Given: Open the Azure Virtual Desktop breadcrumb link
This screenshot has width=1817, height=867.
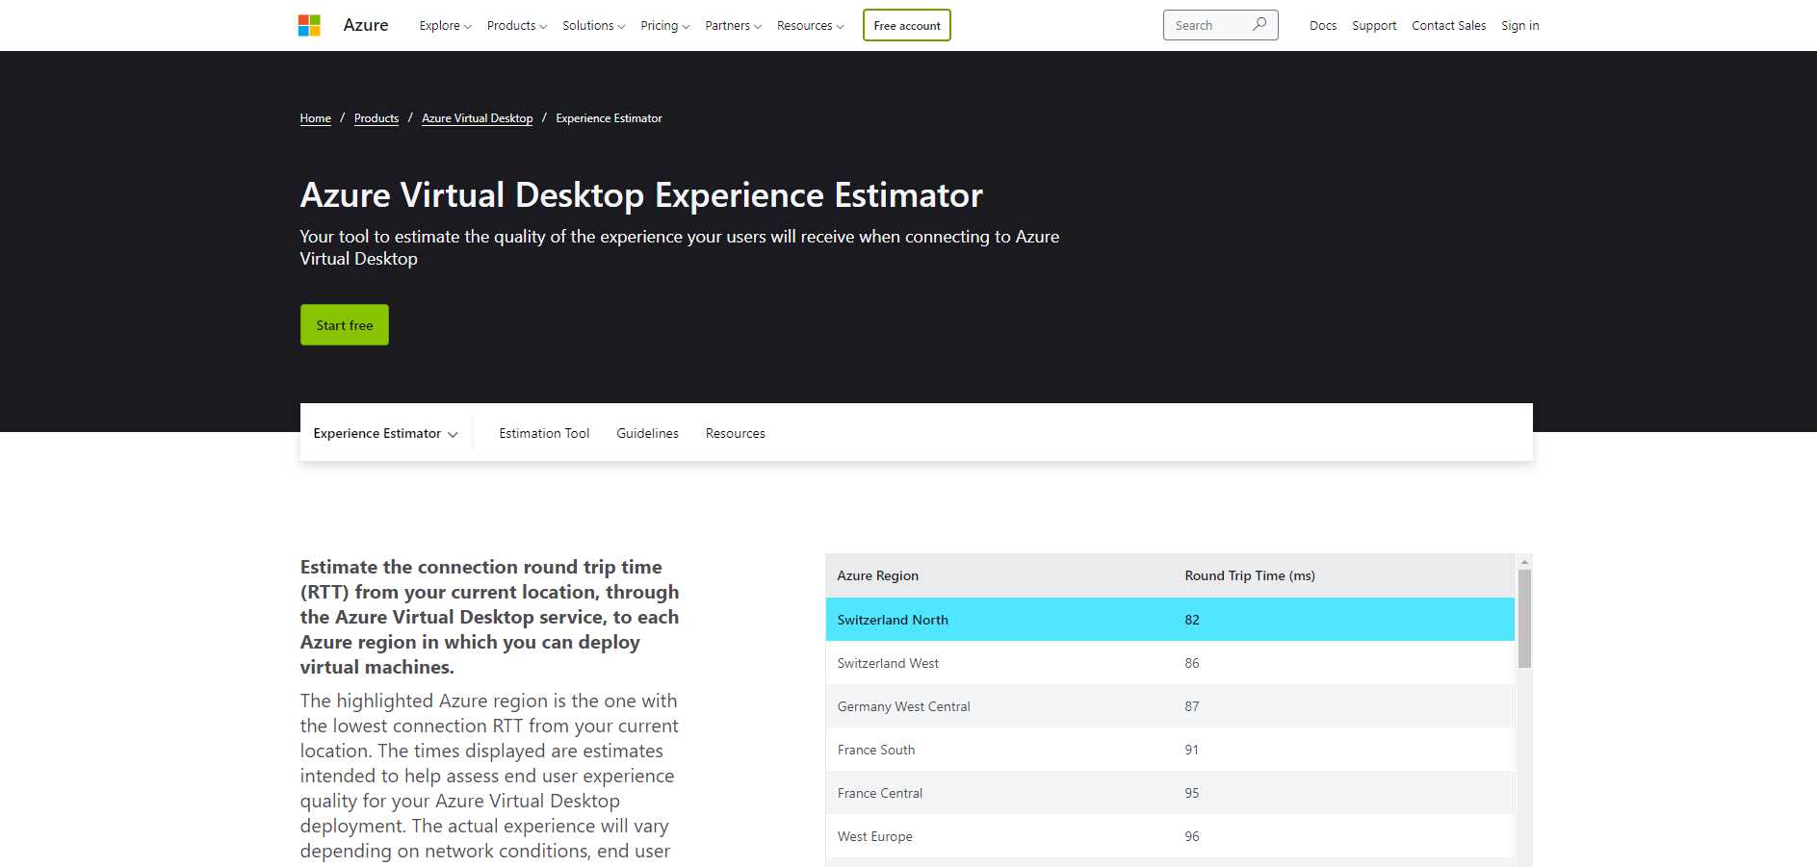Looking at the screenshot, I should 477,117.
